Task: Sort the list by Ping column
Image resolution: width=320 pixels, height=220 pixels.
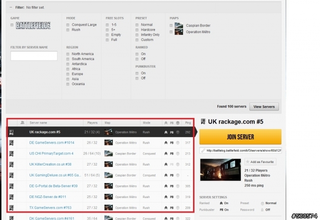Action: (188, 122)
